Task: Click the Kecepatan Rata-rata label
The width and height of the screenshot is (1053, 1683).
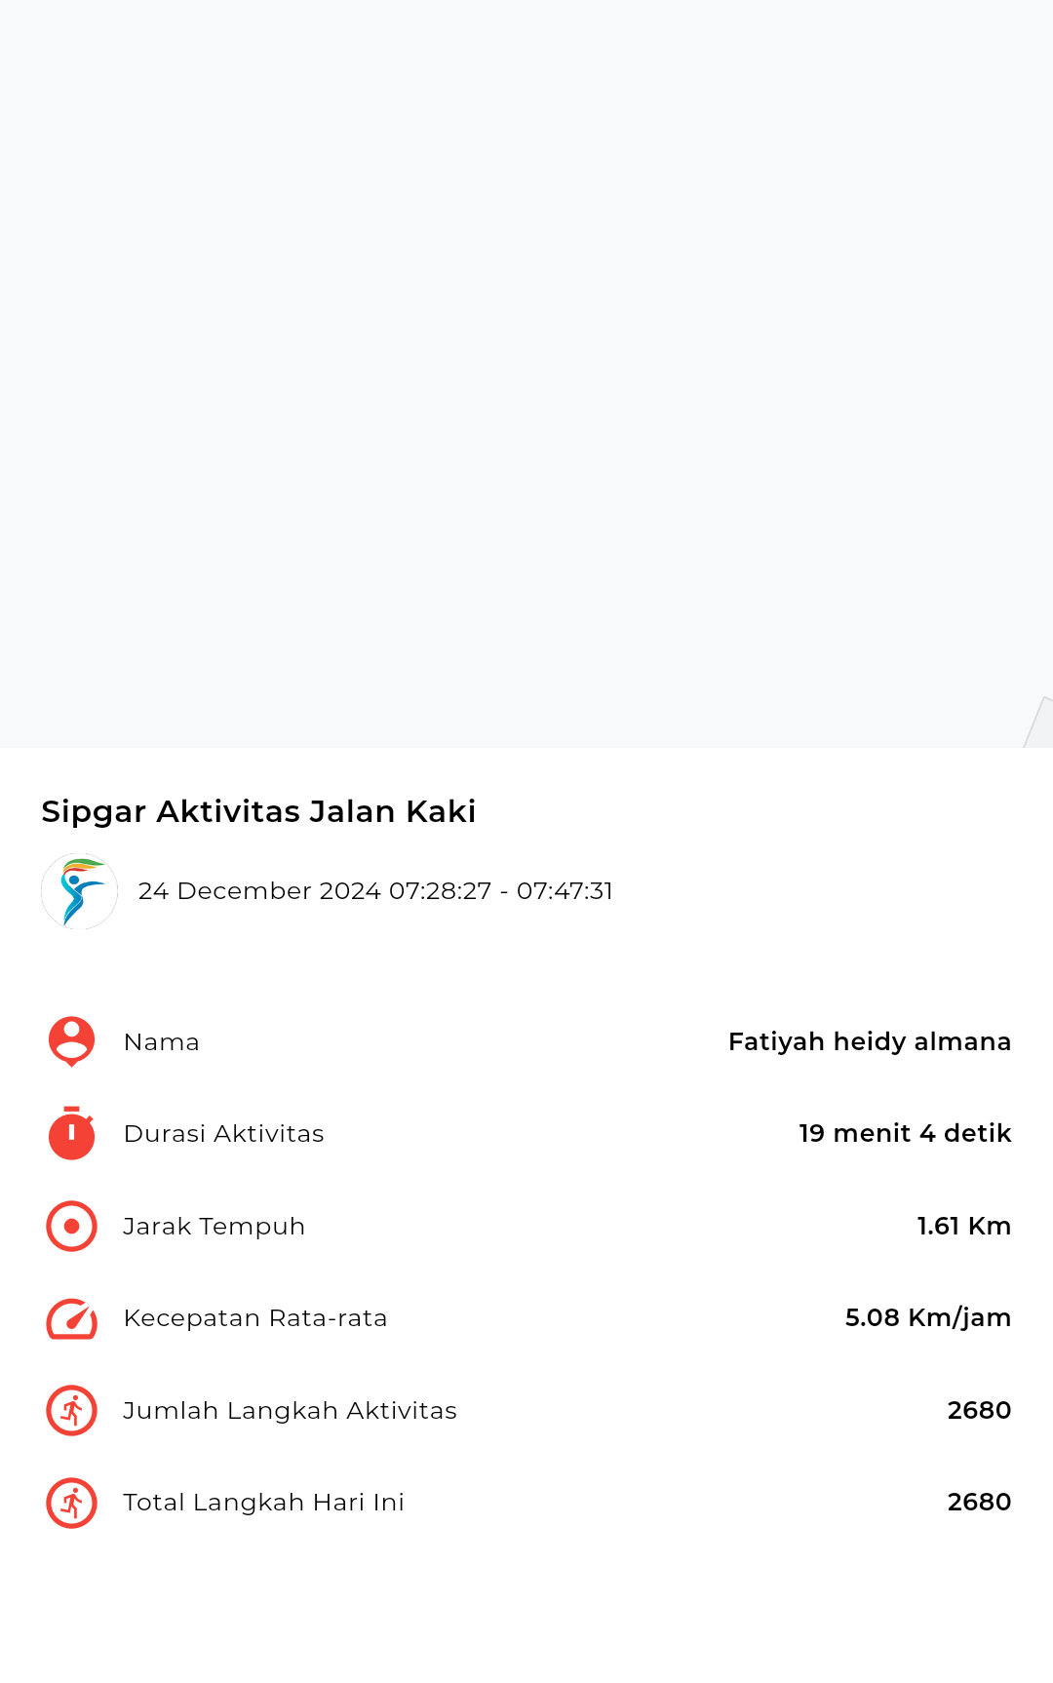Action: 255,1318
